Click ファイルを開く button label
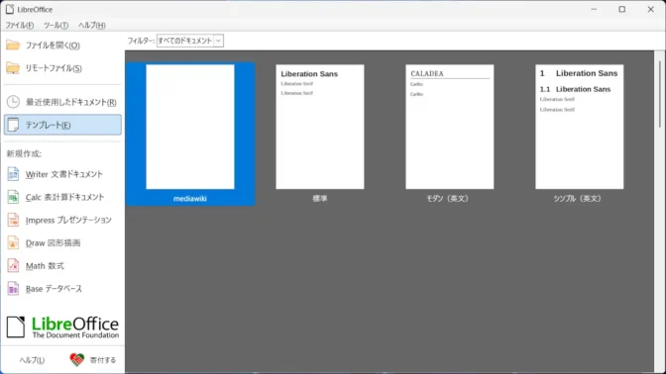The image size is (666, 374). [x=53, y=45]
